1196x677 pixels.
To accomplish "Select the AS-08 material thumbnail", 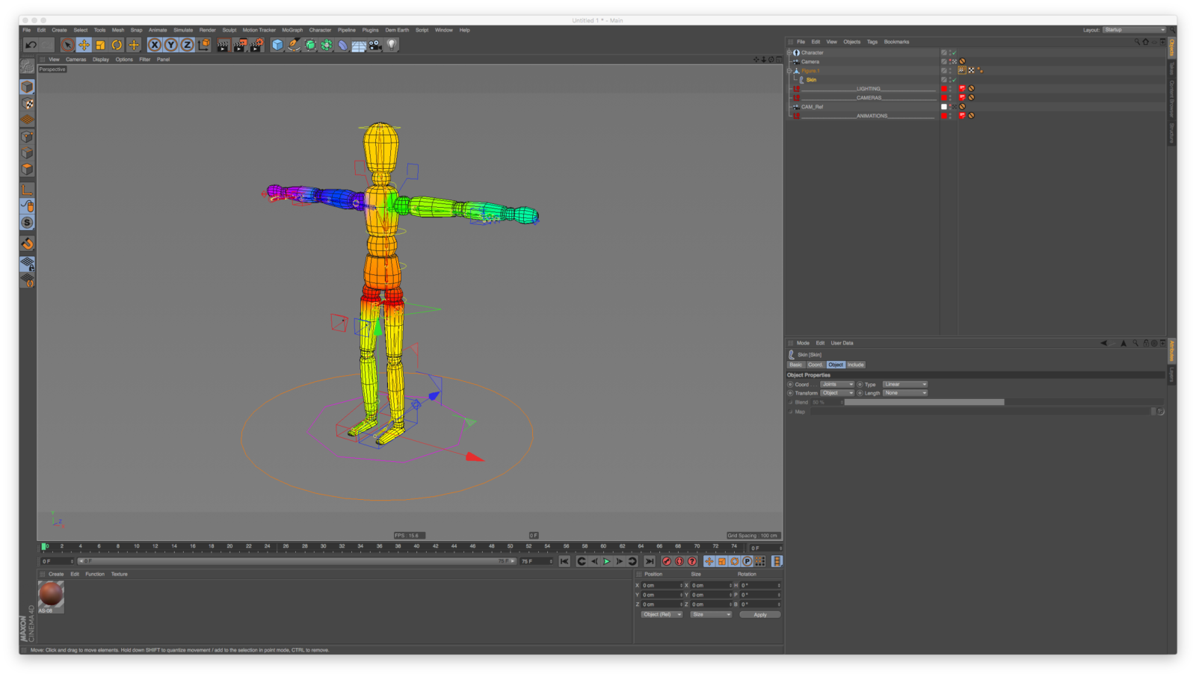I will tap(50, 596).
